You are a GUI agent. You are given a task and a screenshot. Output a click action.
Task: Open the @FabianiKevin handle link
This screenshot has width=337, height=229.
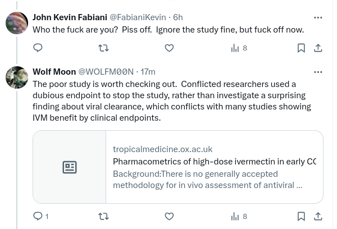(x=138, y=17)
